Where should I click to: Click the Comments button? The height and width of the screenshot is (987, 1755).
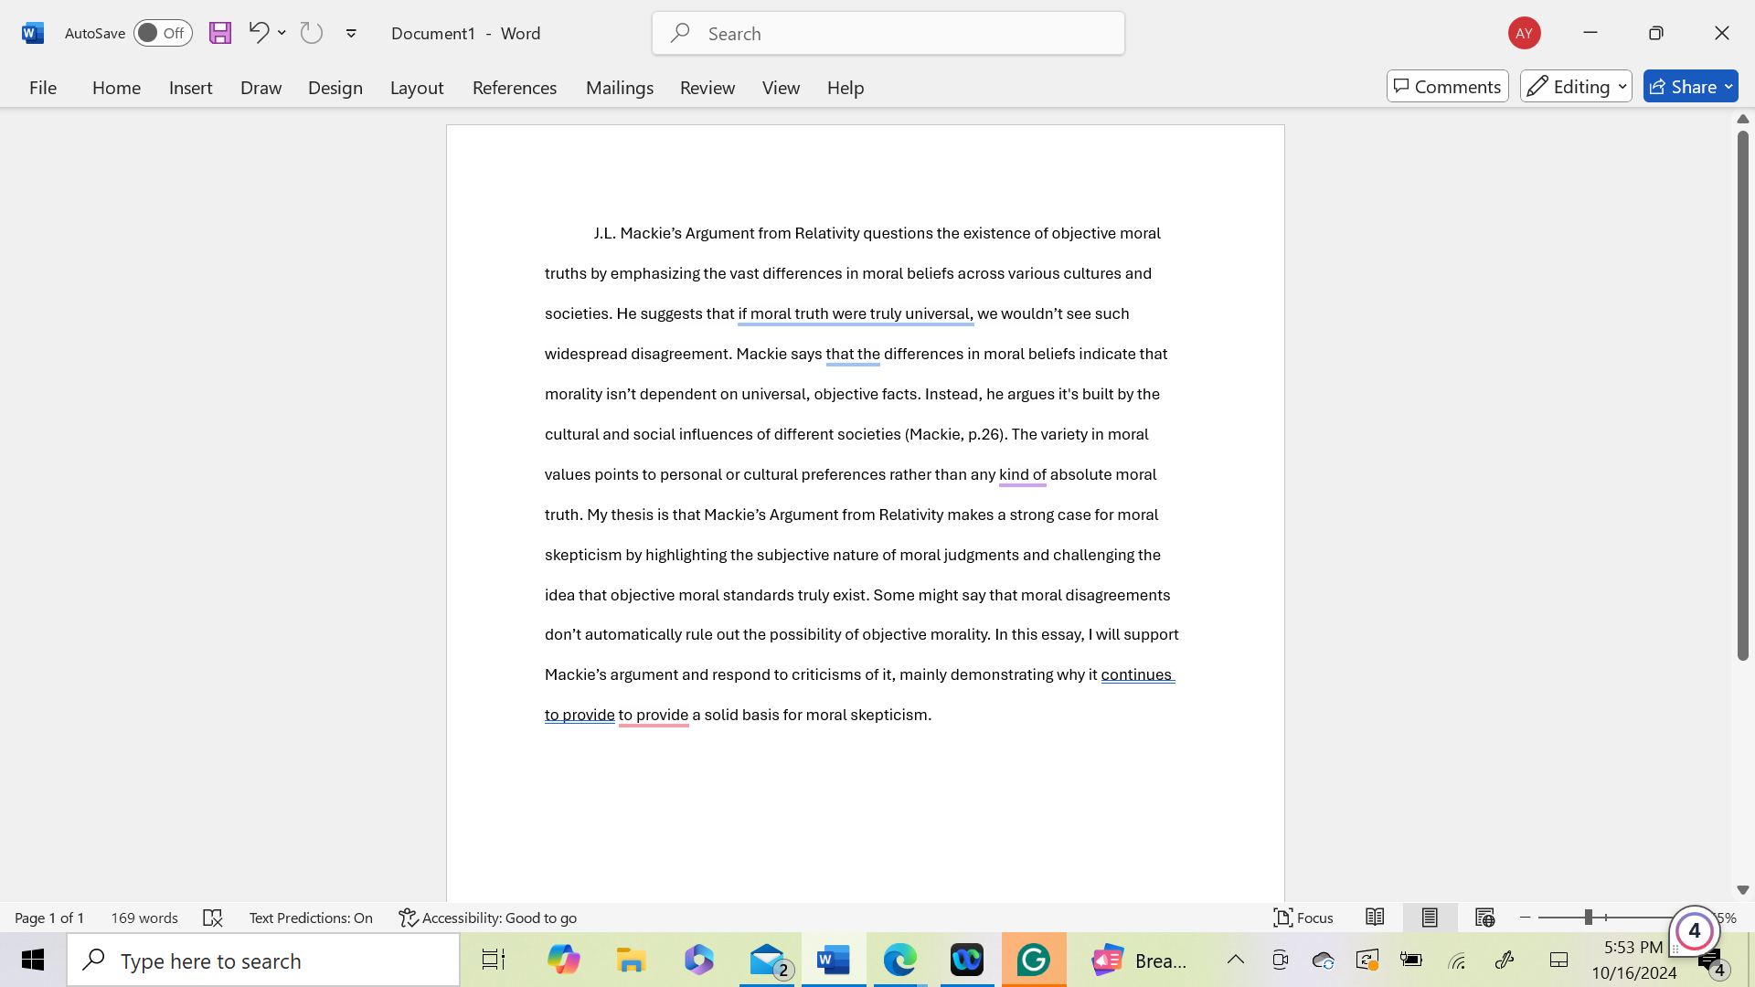(x=1447, y=87)
